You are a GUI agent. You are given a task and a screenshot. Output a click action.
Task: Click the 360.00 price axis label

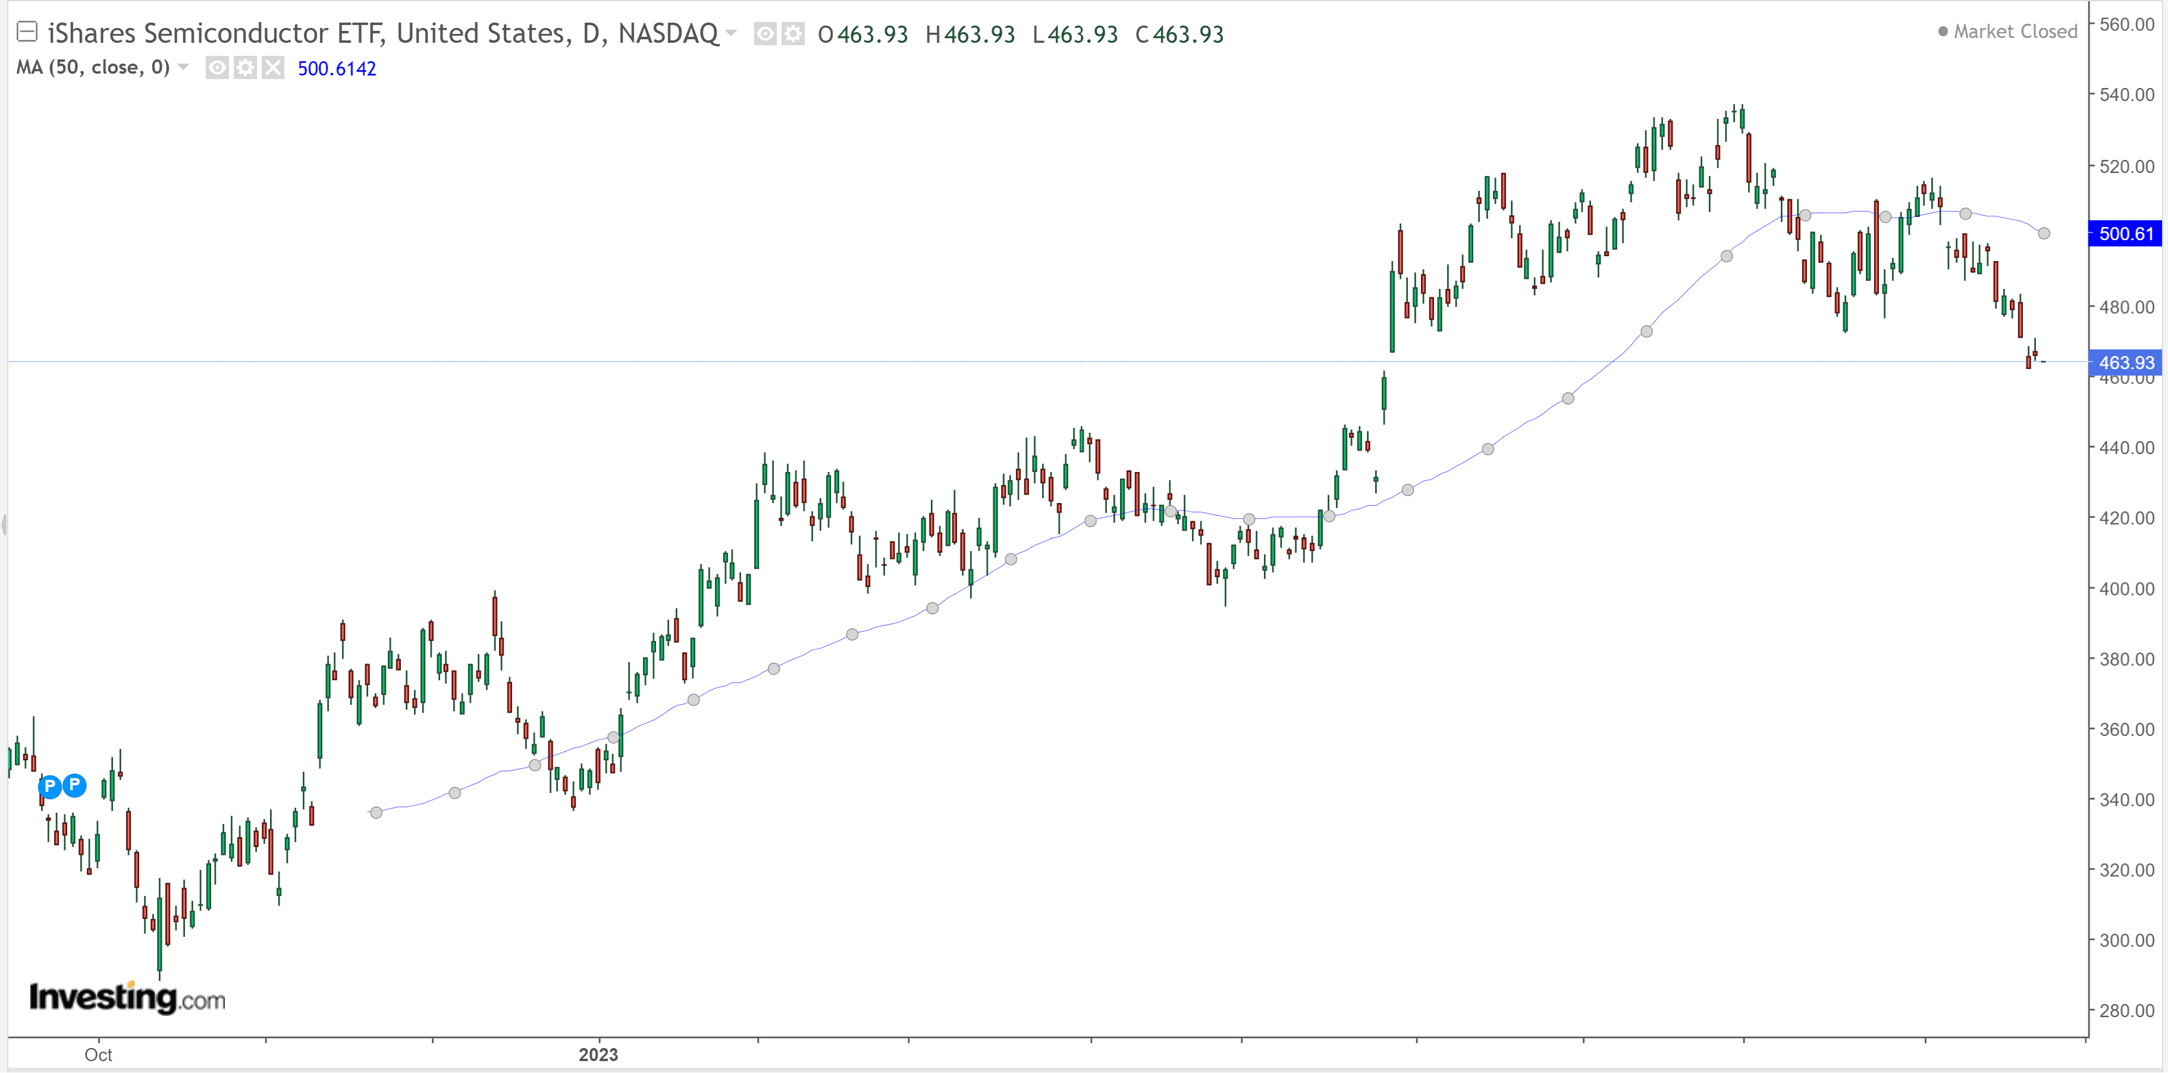click(2127, 728)
